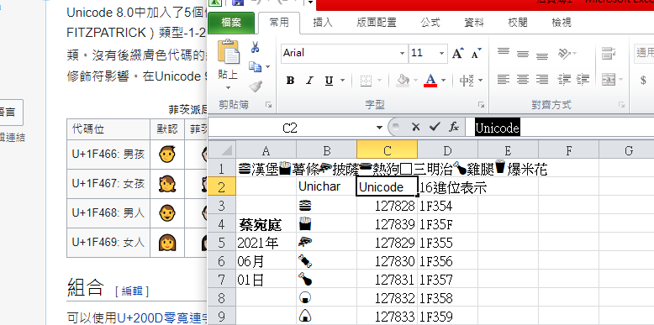
Task: Increase font size with large A icon
Action: (457, 54)
